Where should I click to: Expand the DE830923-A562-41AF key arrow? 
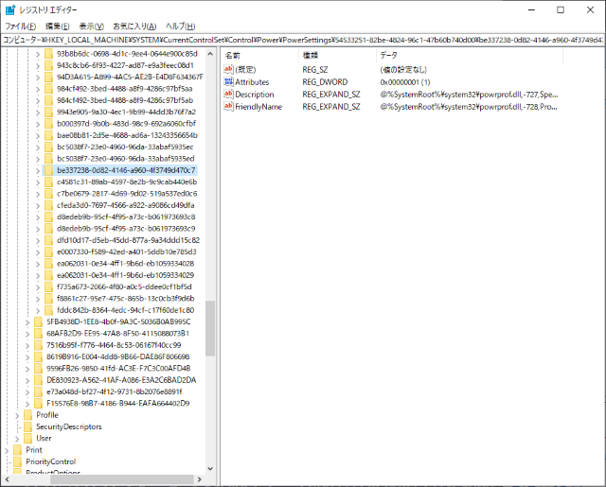click(27, 380)
